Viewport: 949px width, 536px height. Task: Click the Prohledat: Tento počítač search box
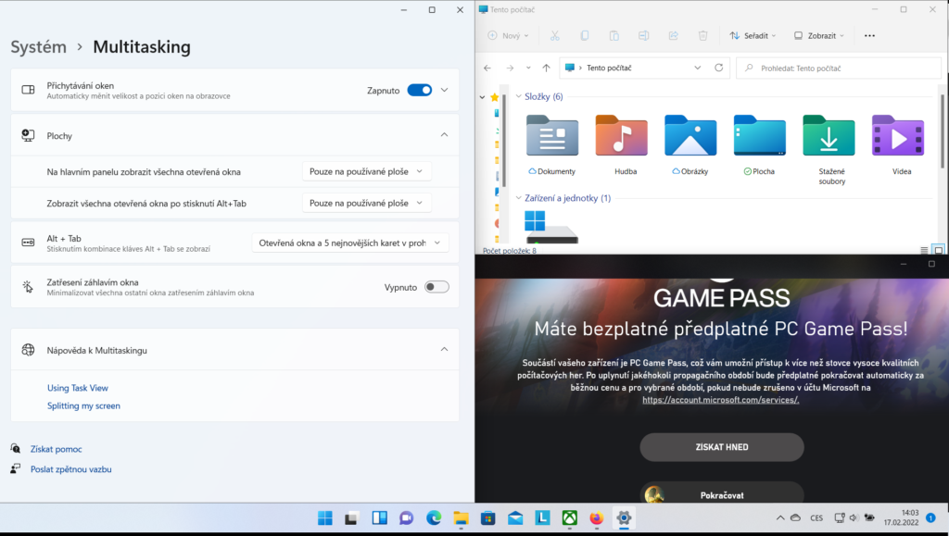point(839,69)
